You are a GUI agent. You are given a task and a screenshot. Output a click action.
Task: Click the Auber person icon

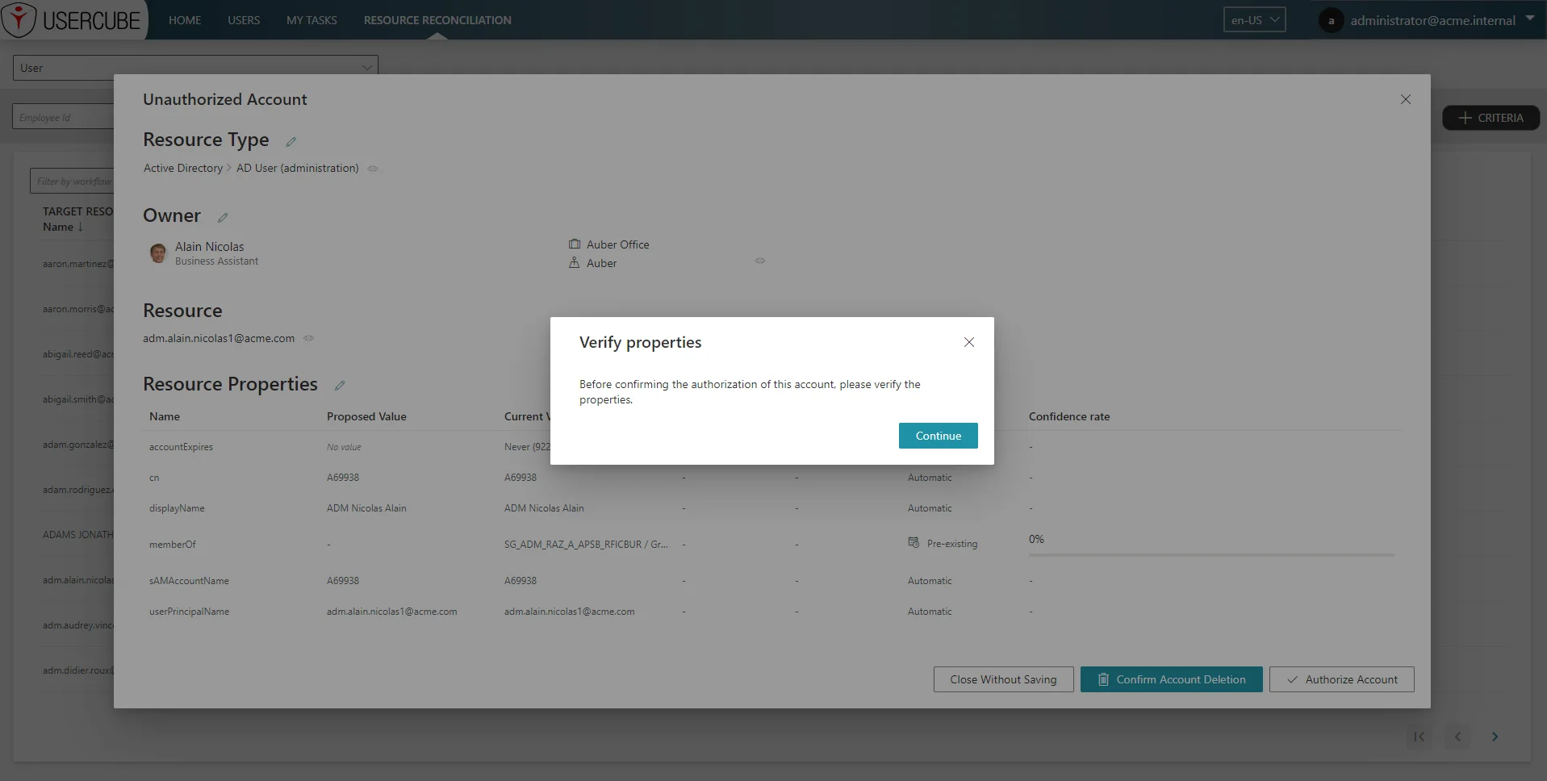575,263
